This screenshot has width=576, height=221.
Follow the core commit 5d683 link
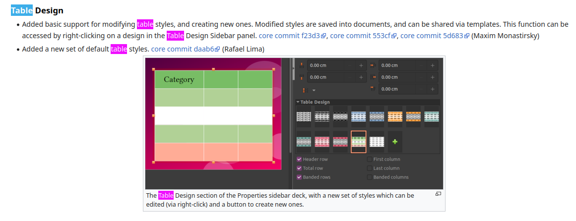(x=432, y=36)
